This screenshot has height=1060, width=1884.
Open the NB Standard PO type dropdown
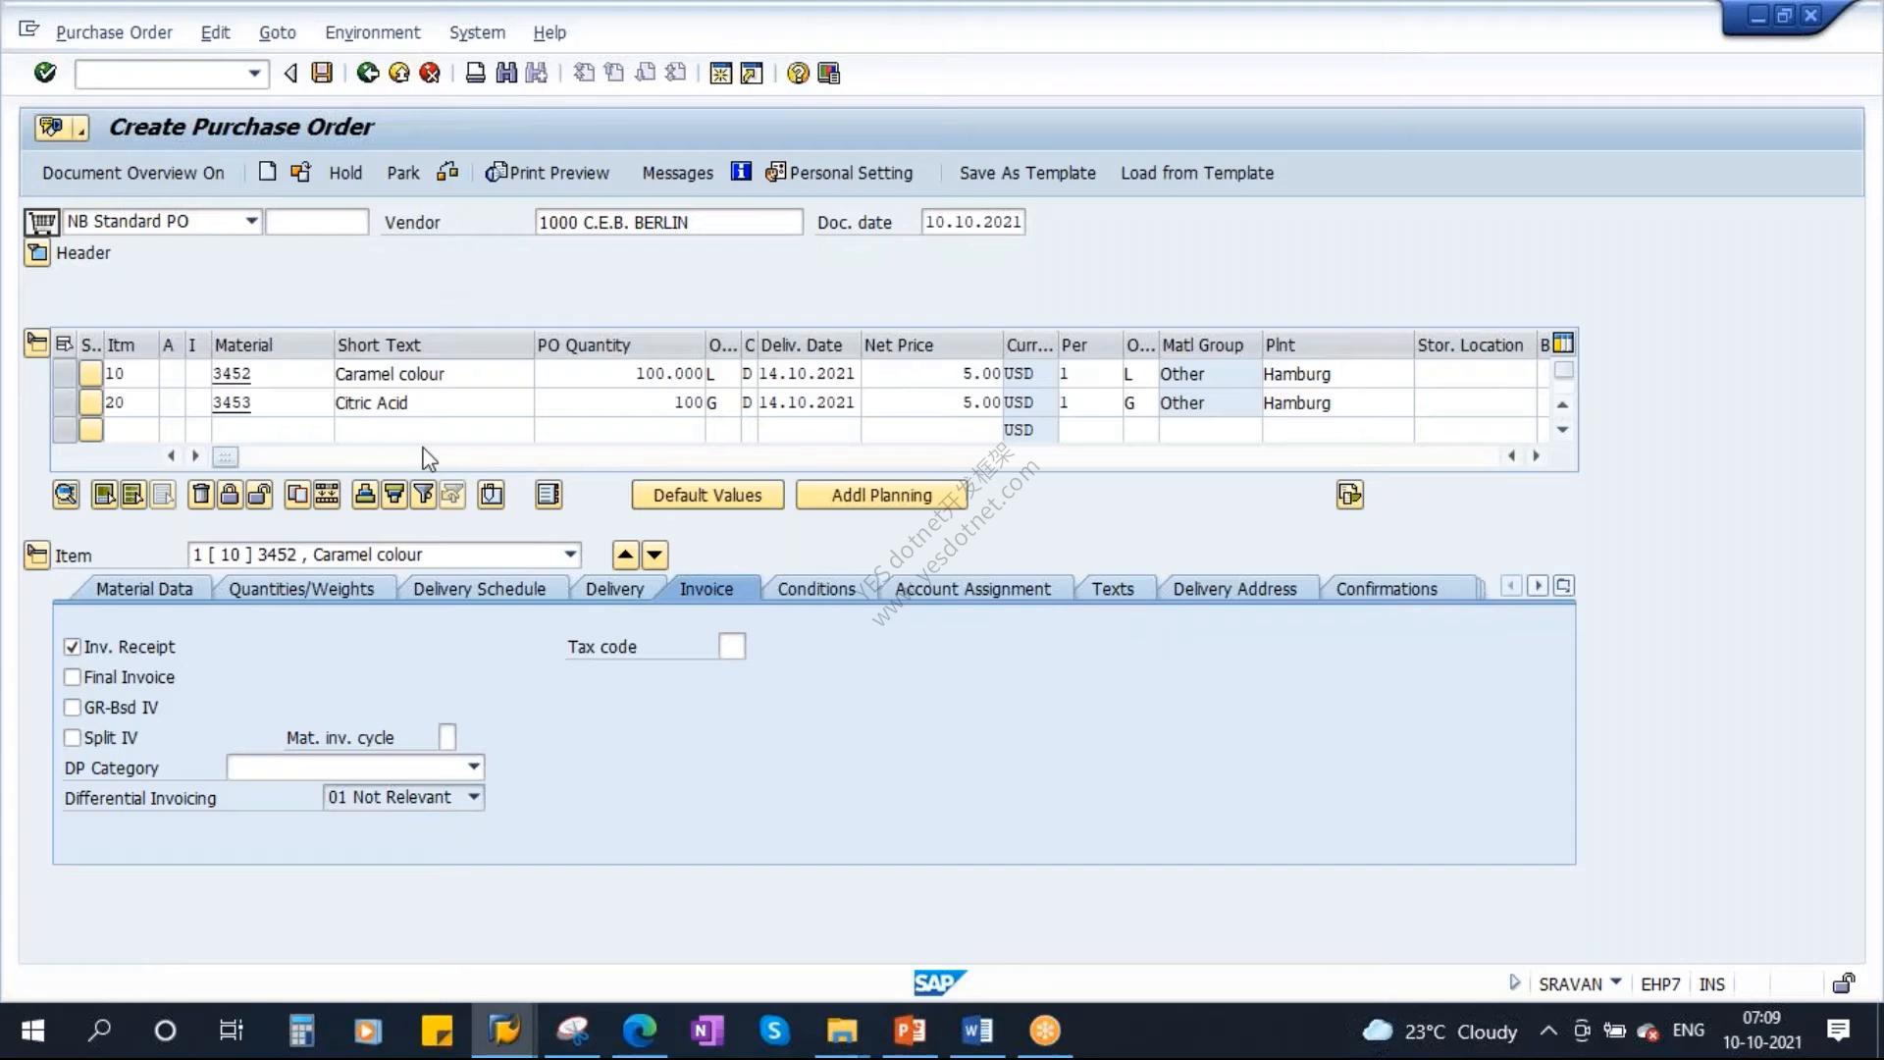251,221
